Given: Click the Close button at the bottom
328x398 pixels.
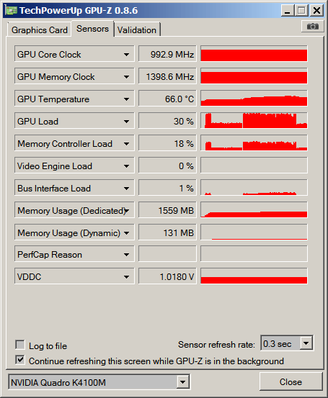Looking at the screenshot, I should 291,381.
